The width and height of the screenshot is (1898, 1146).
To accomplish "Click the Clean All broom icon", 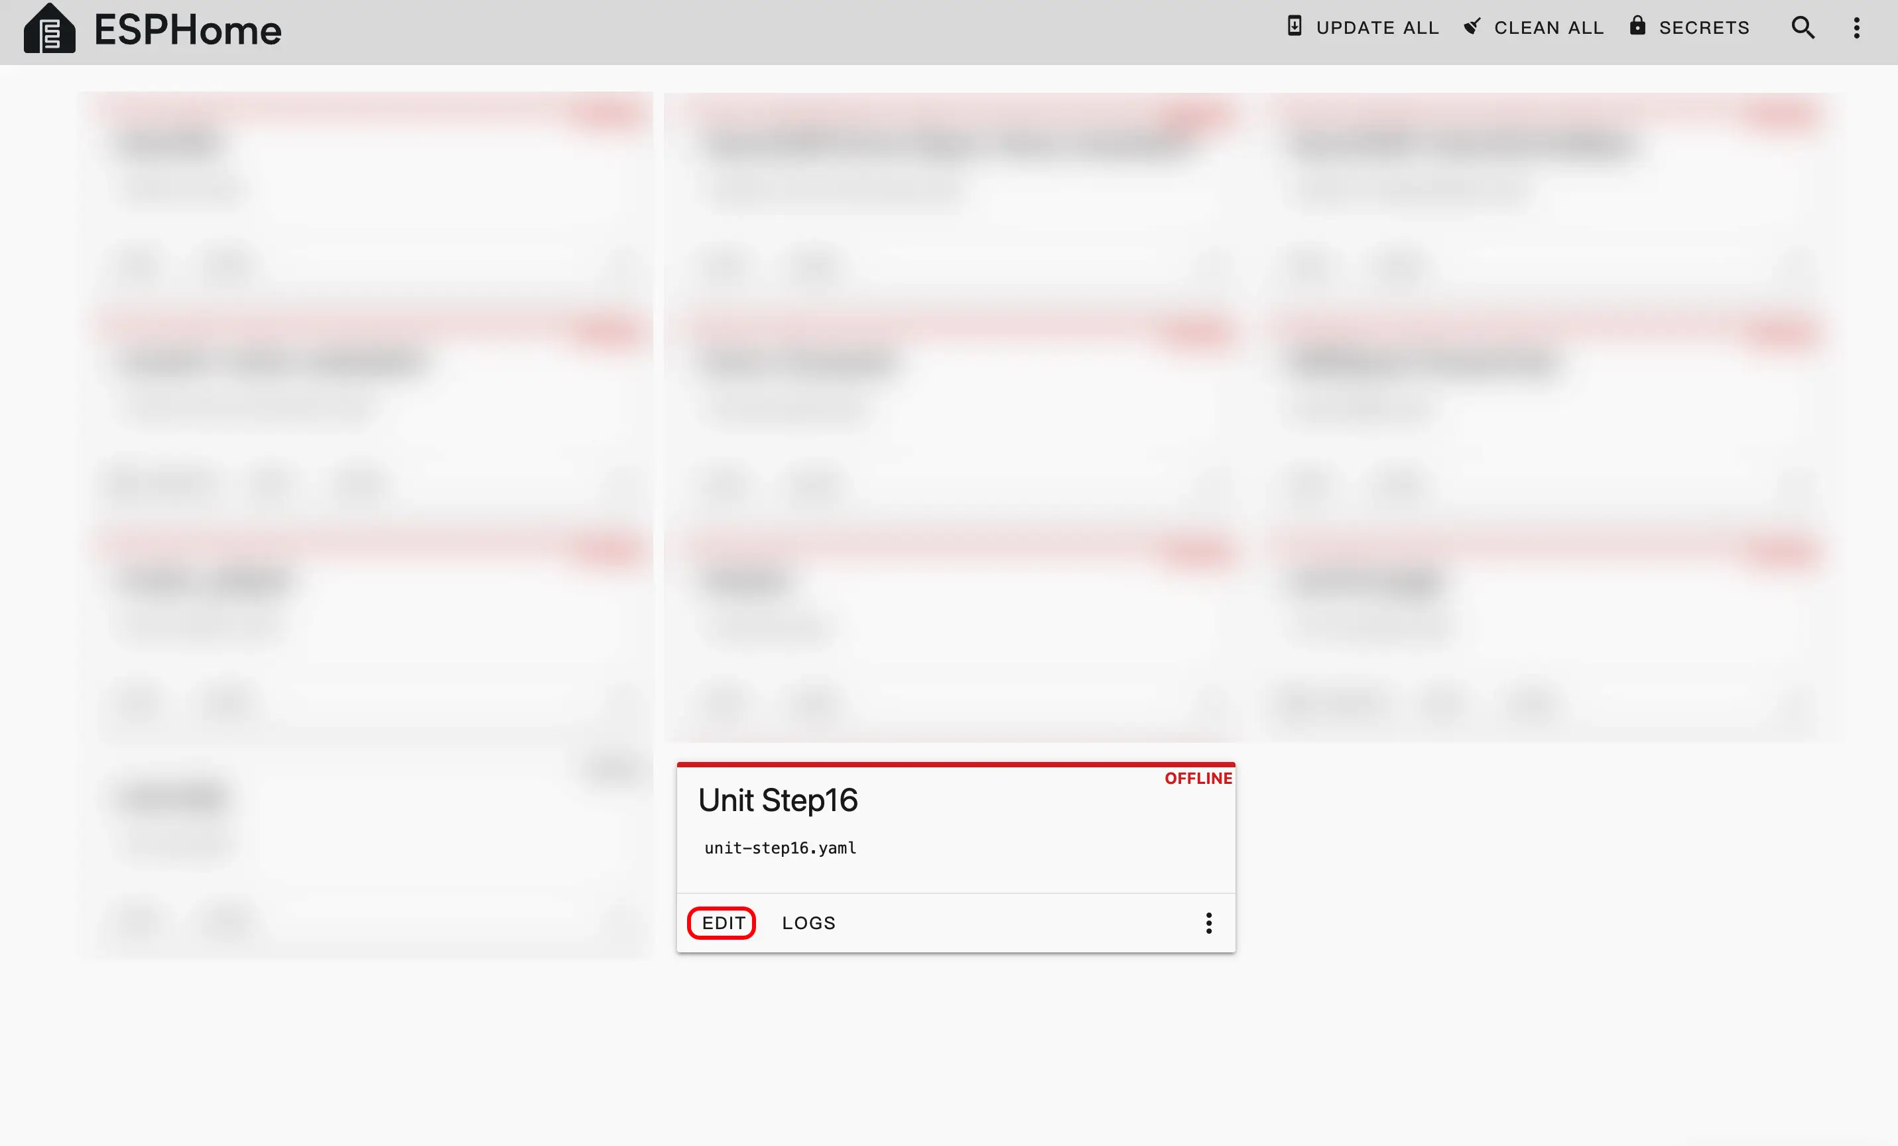I will point(1472,27).
